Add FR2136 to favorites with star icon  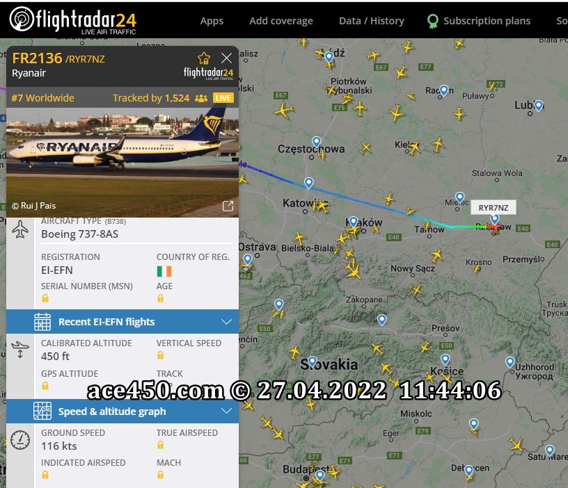click(x=204, y=58)
